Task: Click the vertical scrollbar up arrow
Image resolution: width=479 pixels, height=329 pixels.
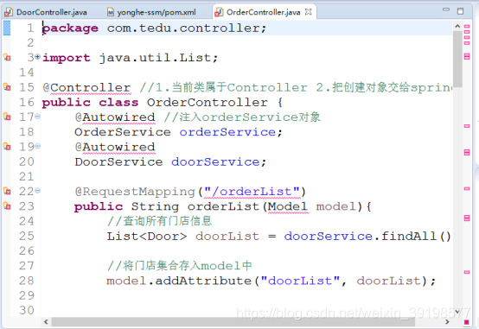Action: (457, 26)
